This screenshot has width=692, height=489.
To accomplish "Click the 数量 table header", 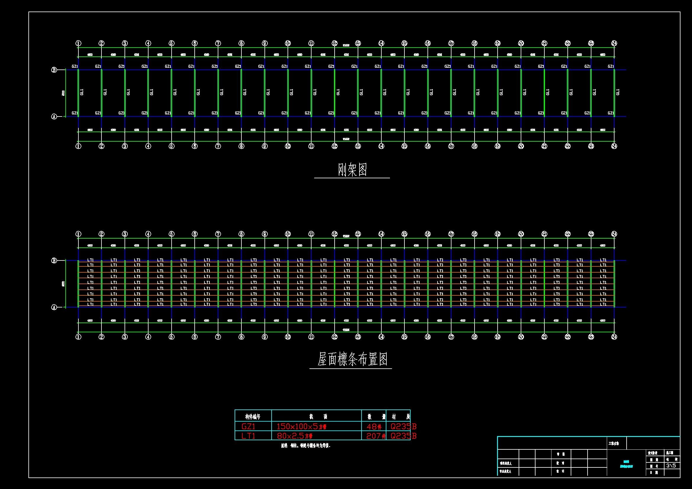I will coord(376,417).
